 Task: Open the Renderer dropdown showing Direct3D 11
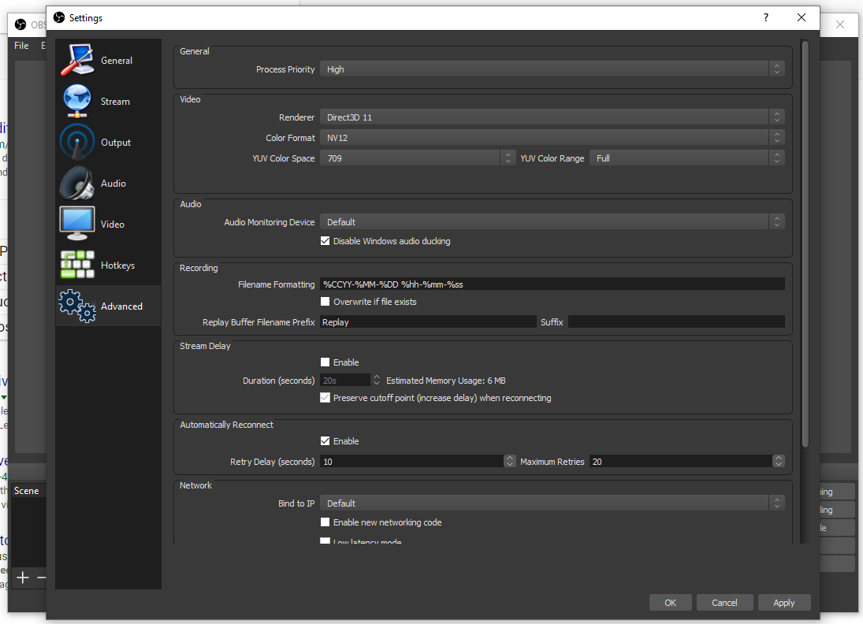tap(552, 117)
